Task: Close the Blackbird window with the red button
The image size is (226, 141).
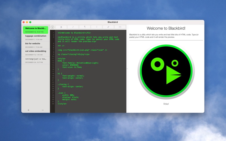Action: click(x=24, y=22)
